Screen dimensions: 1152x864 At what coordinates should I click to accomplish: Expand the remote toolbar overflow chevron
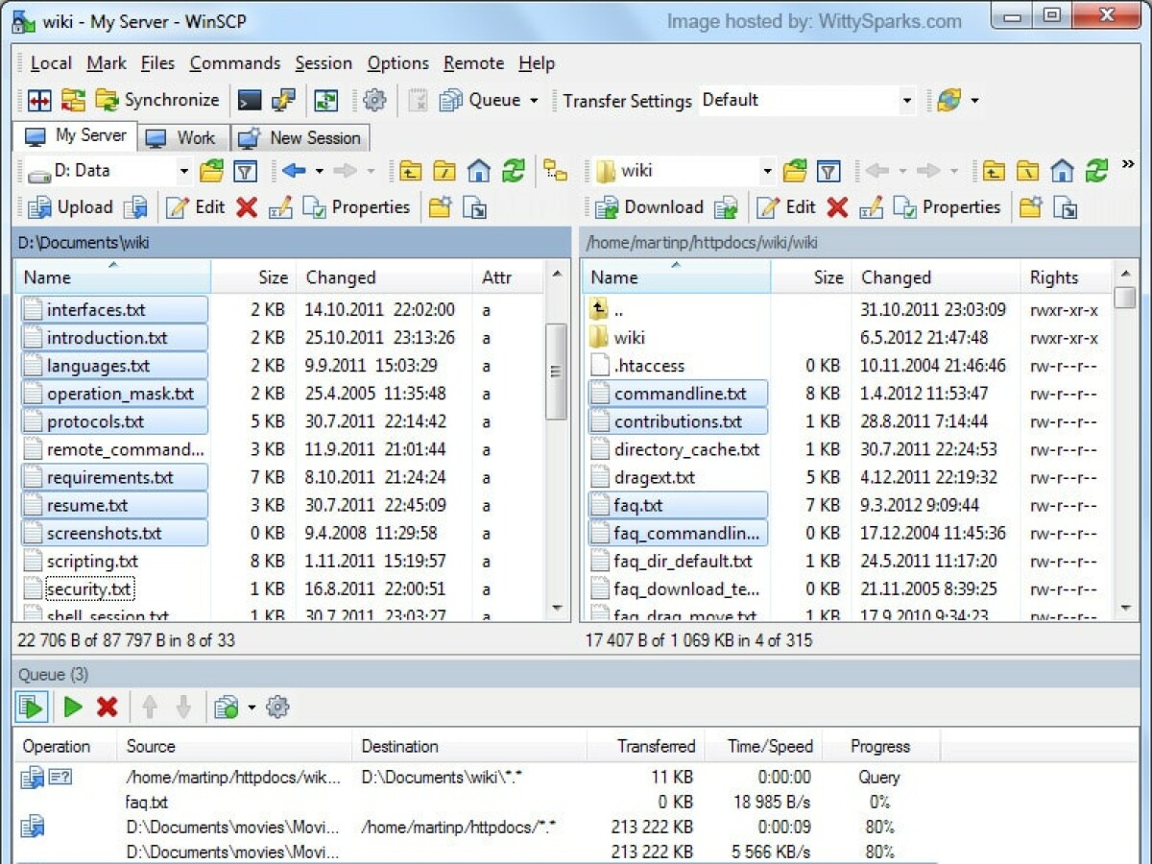tap(1128, 165)
